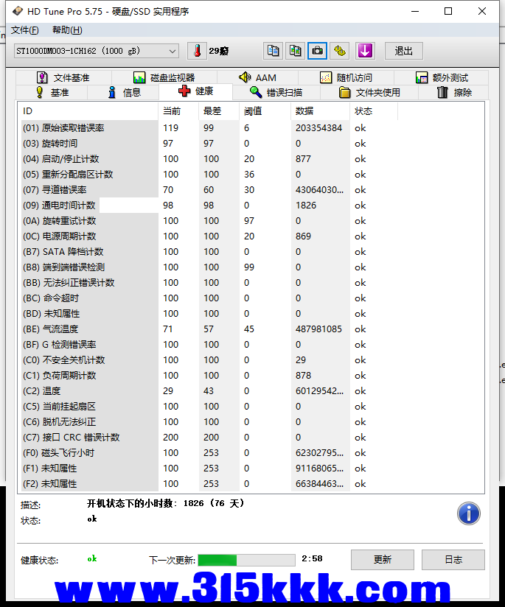Click the 退出 exit button
505x607 pixels.
pyautogui.click(x=404, y=51)
